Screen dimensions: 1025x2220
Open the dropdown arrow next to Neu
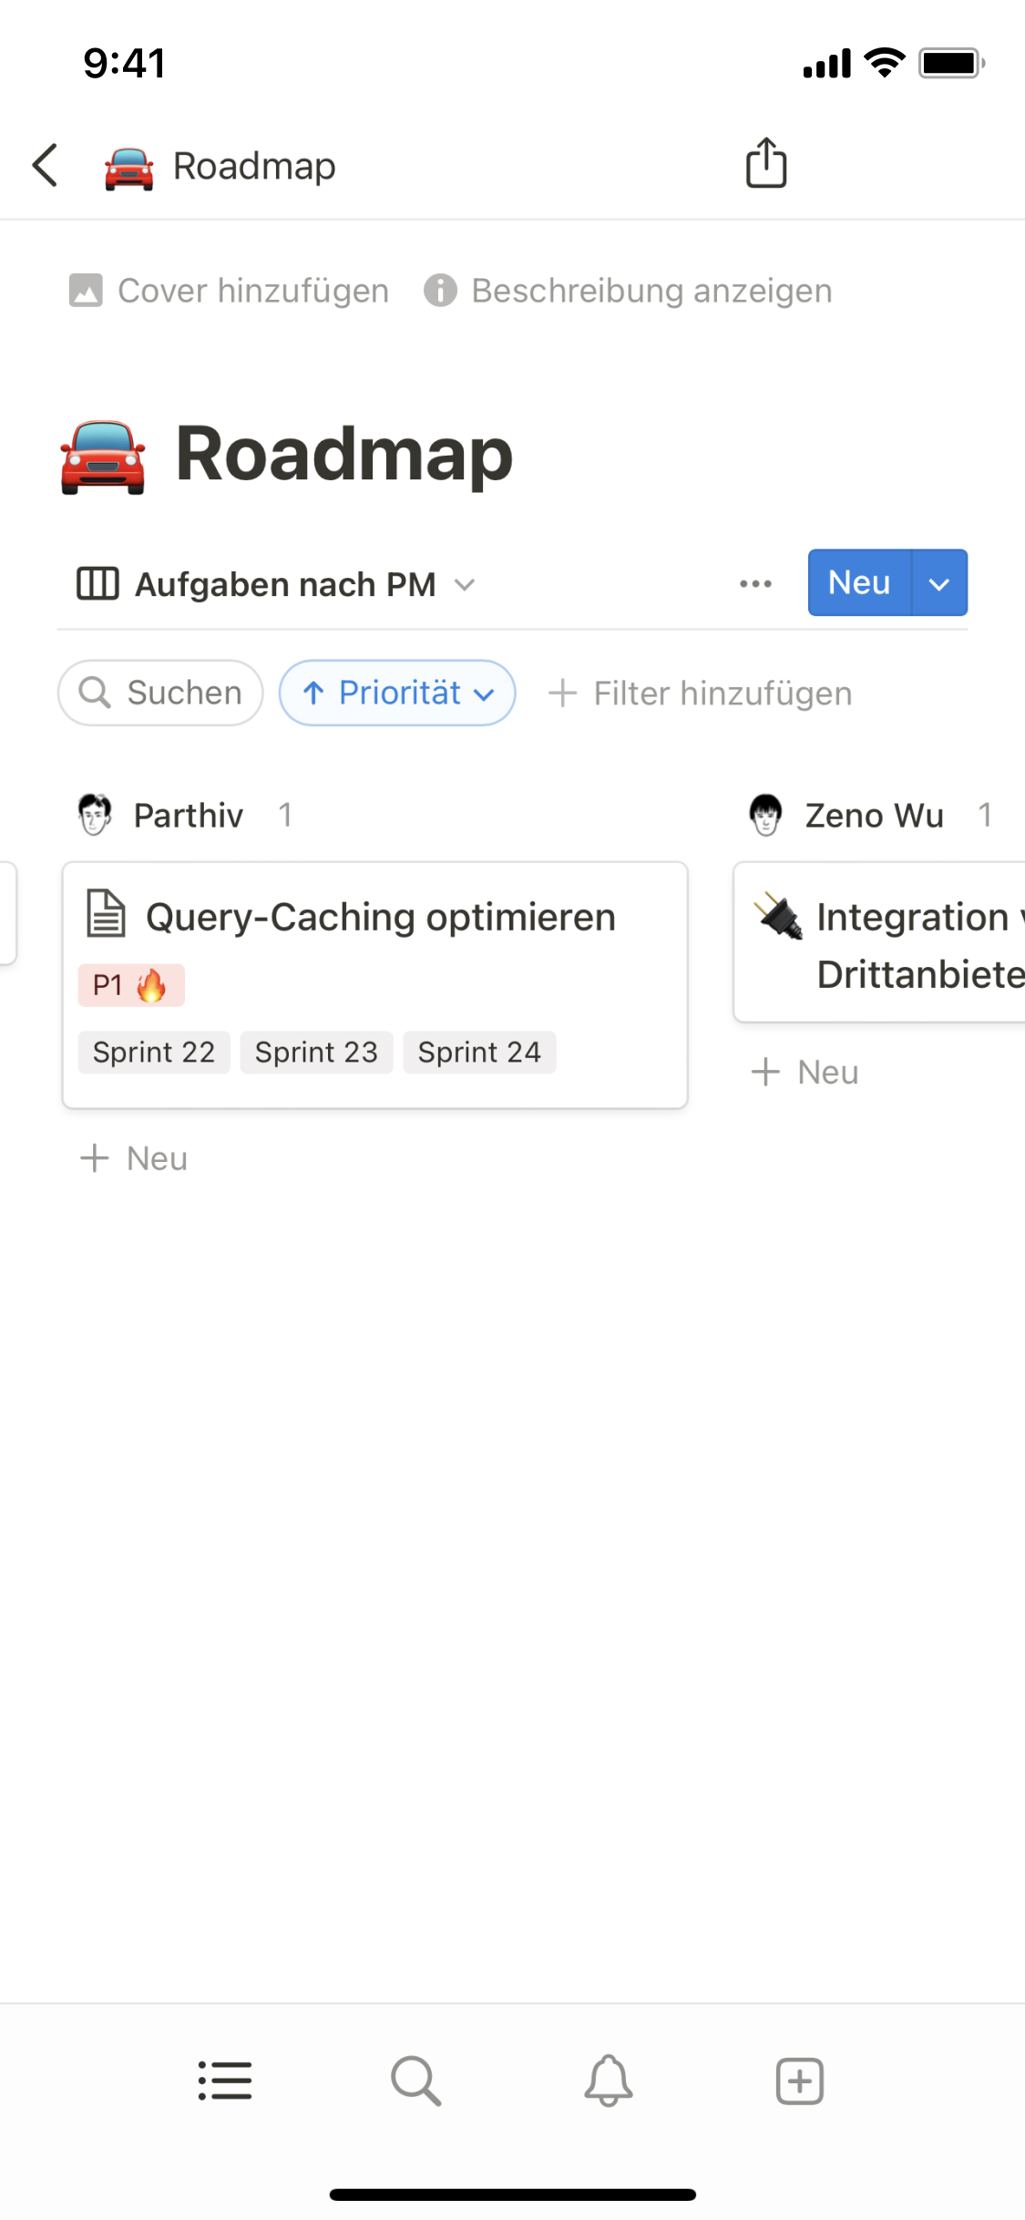939,583
